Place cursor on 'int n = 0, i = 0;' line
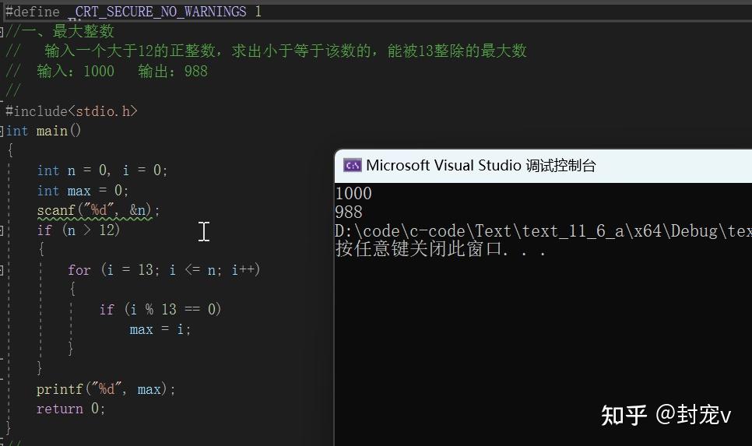 (x=102, y=170)
